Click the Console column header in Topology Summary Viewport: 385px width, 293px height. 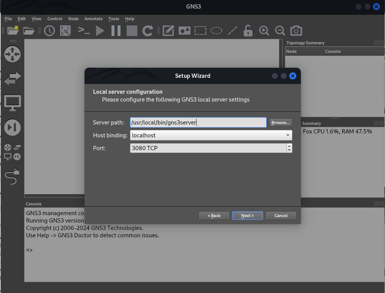(x=353, y=51)
